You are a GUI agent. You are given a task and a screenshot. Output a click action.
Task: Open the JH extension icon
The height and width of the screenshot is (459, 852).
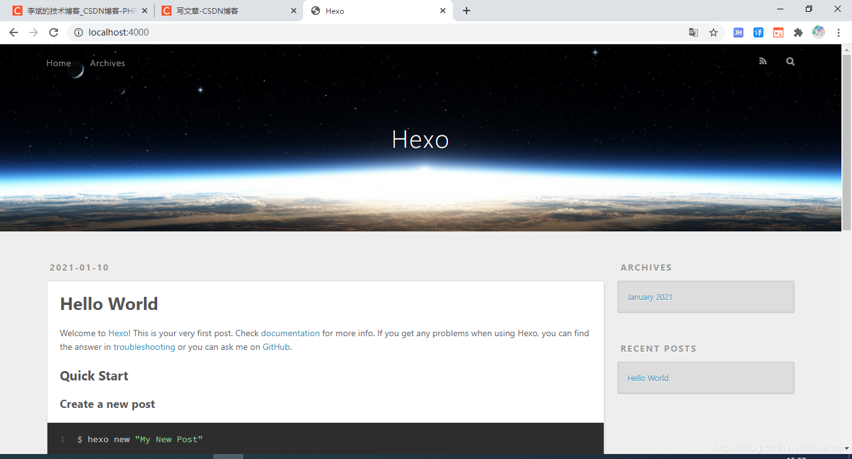pyautogui.click(x=738, y=32)
